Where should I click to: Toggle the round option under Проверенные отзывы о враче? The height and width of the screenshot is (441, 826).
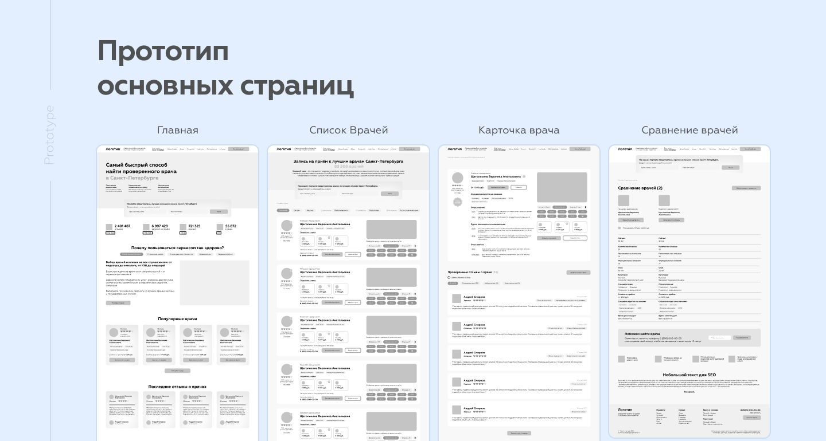pos(449,277)
